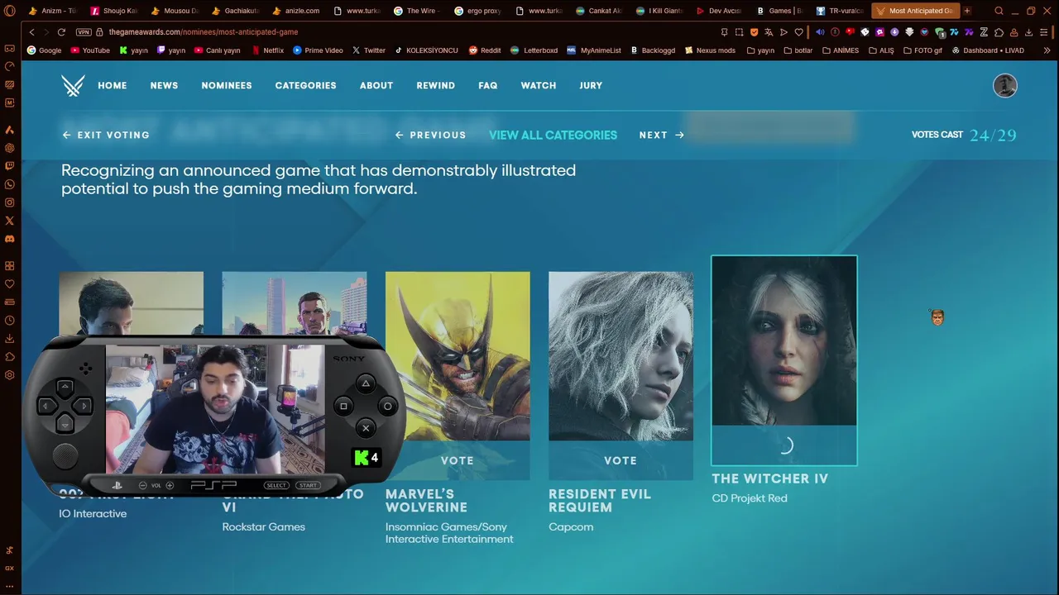Go back with browser back arrow
The image size is (1059, 595).
click(x=31, y=32)
